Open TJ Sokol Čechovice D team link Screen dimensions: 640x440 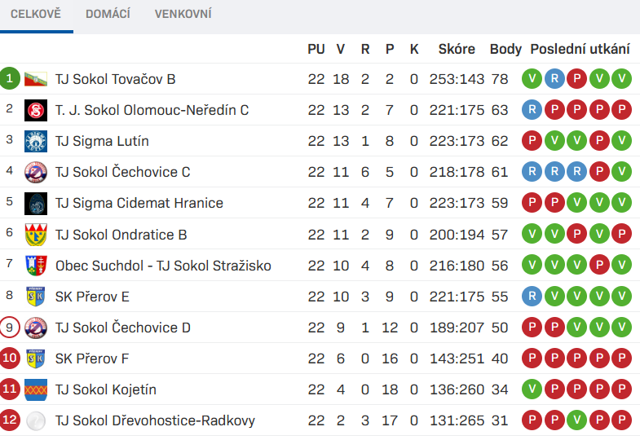pos(123,328)
